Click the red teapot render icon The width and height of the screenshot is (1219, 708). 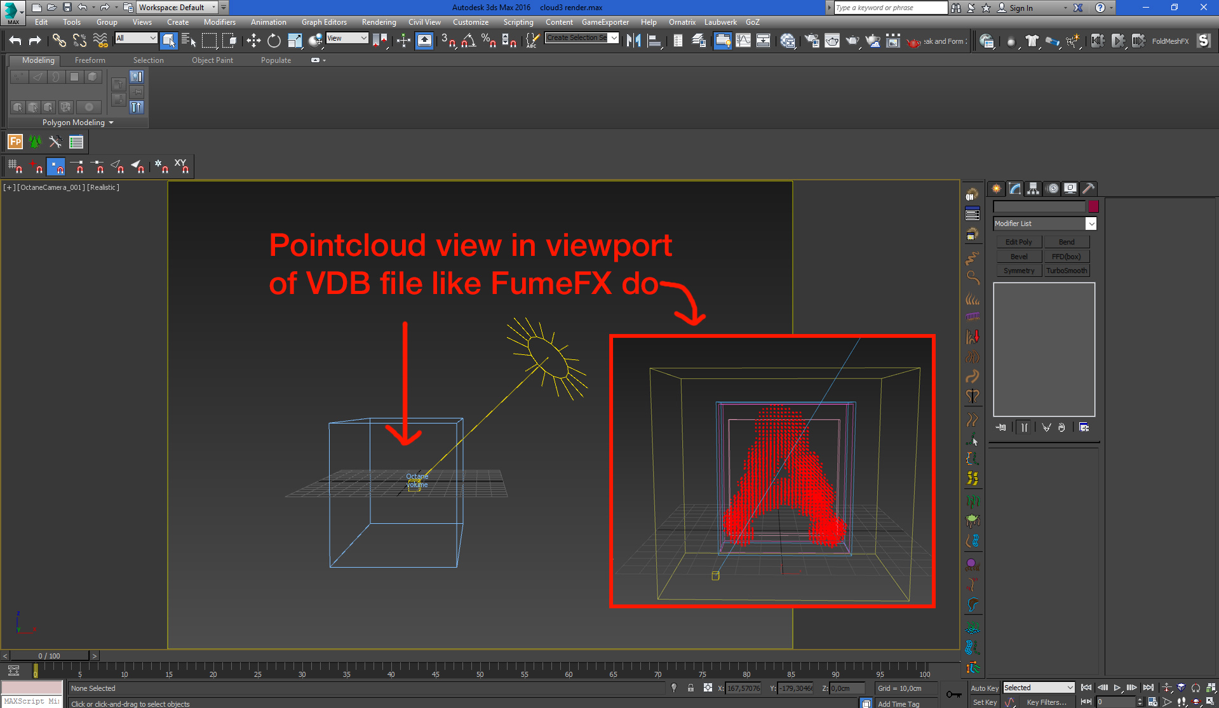tap(913, 42)
